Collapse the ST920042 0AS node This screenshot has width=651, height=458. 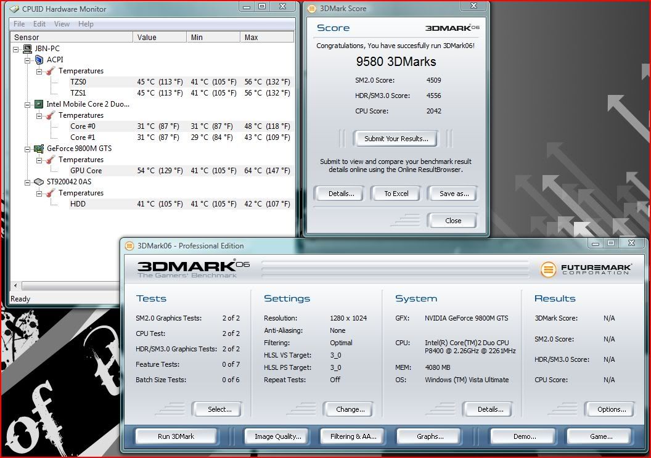pos(27,182)
